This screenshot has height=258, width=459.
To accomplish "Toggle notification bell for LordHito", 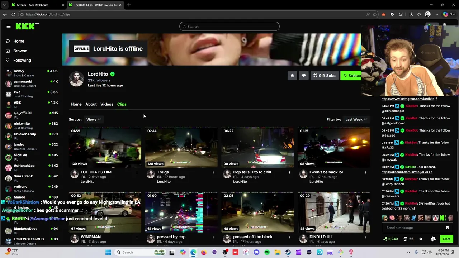I will coord(292,76).
